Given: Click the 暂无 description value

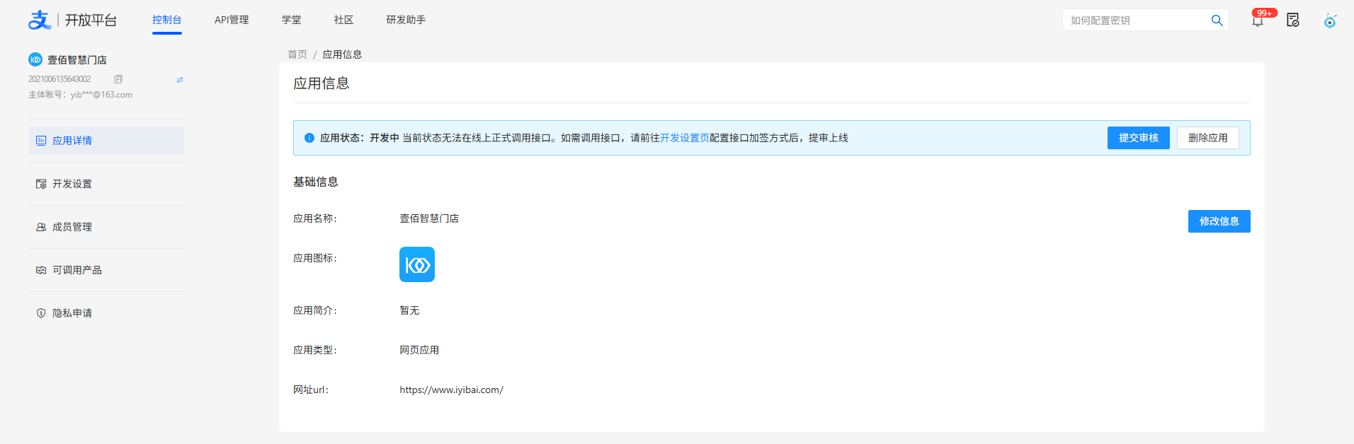Looking at the screenshot, I should point(409,310).
